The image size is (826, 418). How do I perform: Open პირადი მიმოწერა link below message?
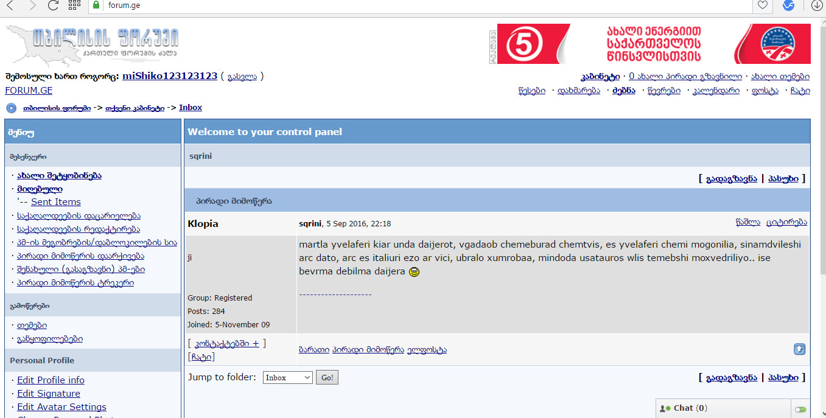point(368,349)
